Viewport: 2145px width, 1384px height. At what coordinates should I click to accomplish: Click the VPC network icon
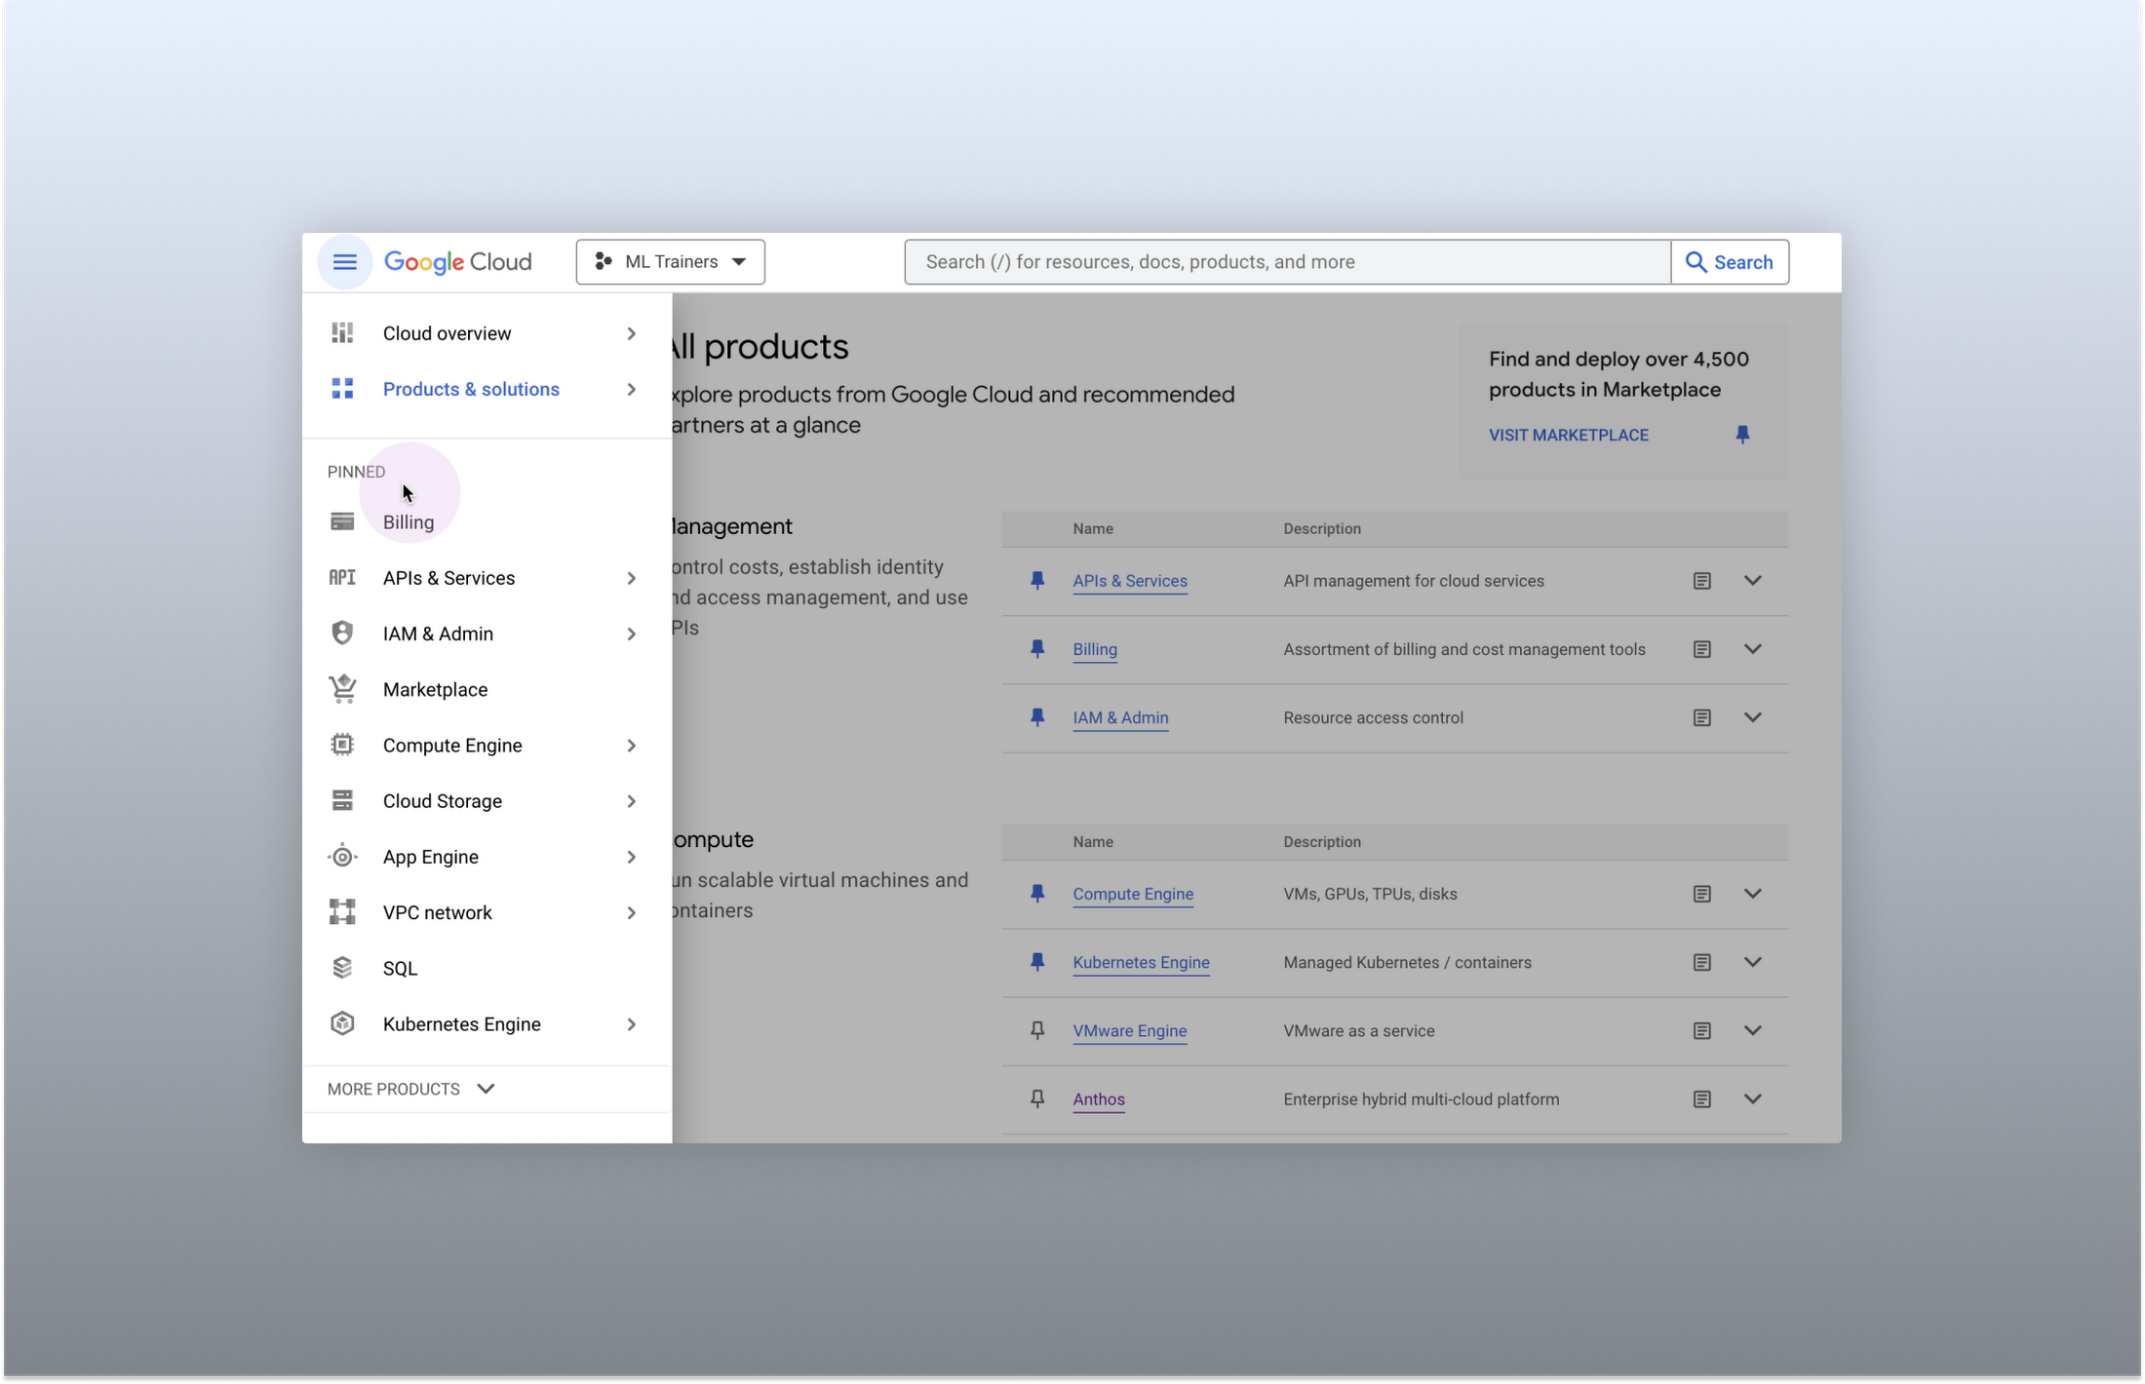click(342, 911)
